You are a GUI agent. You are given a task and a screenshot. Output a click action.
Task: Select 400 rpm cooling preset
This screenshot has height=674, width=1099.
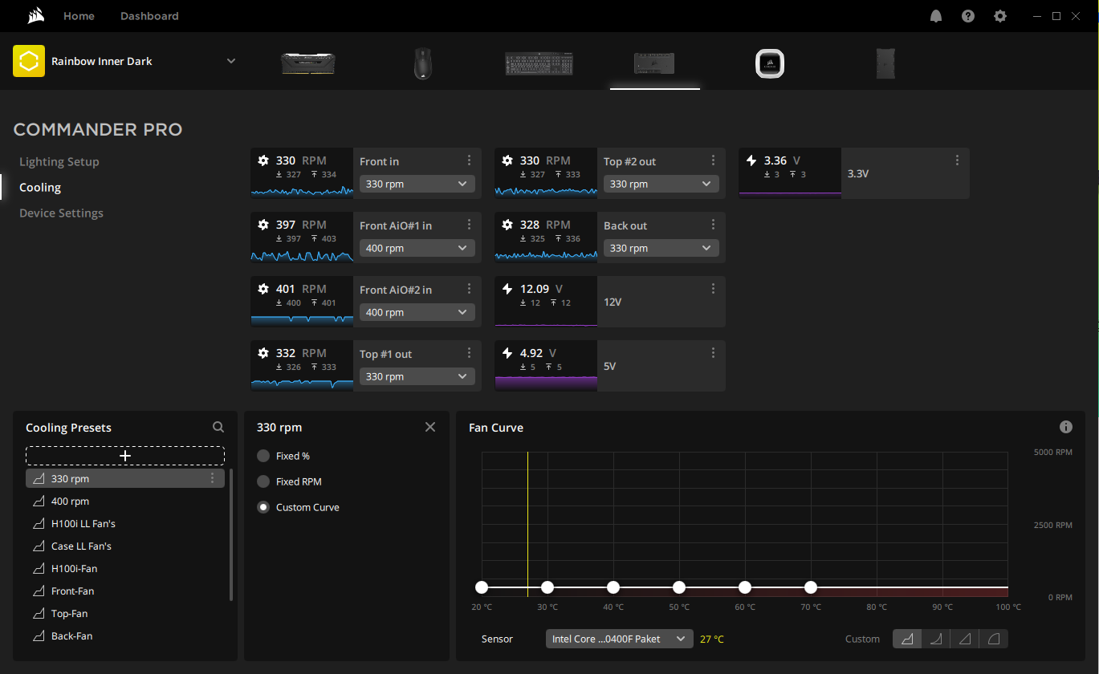125,501
